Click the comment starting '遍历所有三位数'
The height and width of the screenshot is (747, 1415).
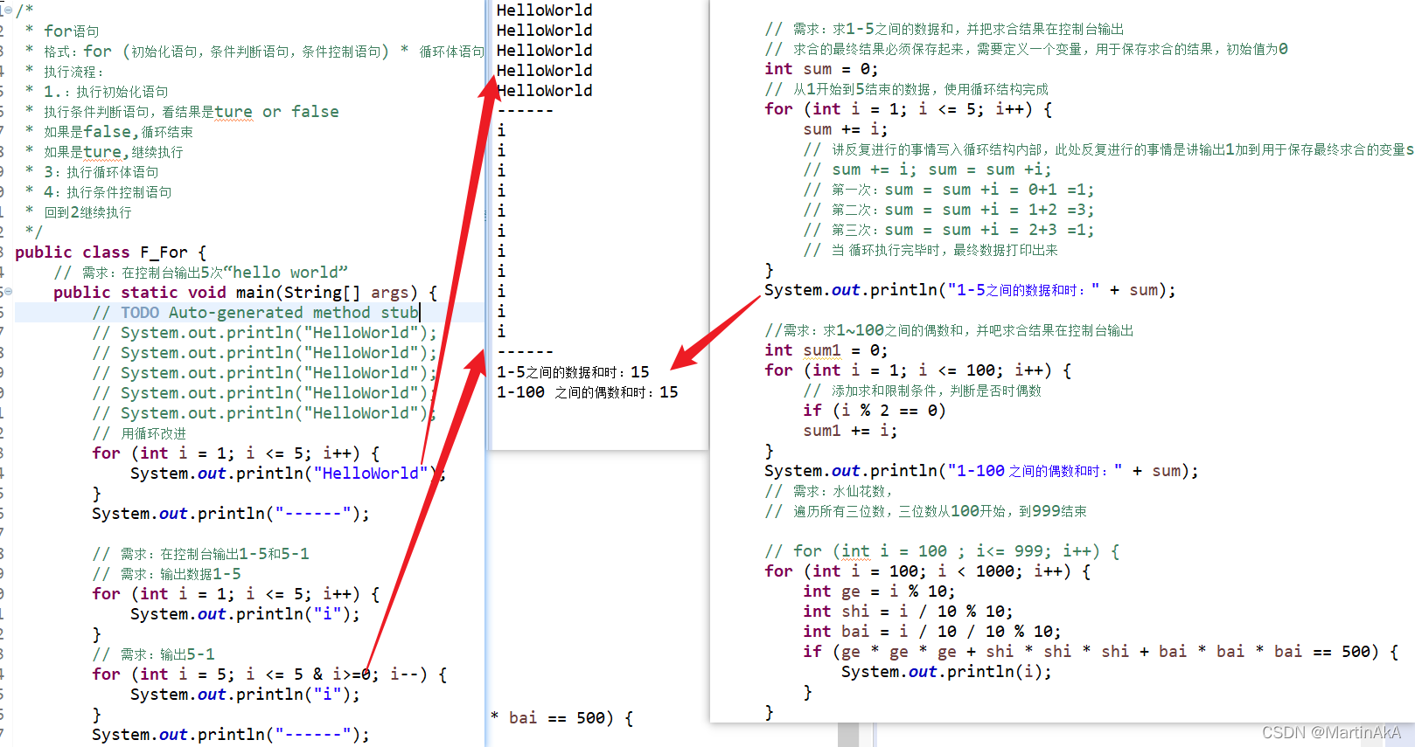(x=925, y=511)
